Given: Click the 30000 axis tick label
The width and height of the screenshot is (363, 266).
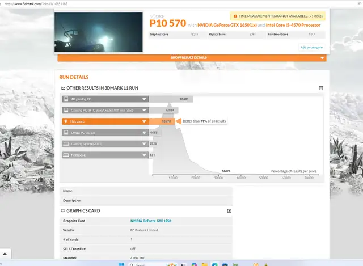Looking at the screenshot, I should pos(218,178).
